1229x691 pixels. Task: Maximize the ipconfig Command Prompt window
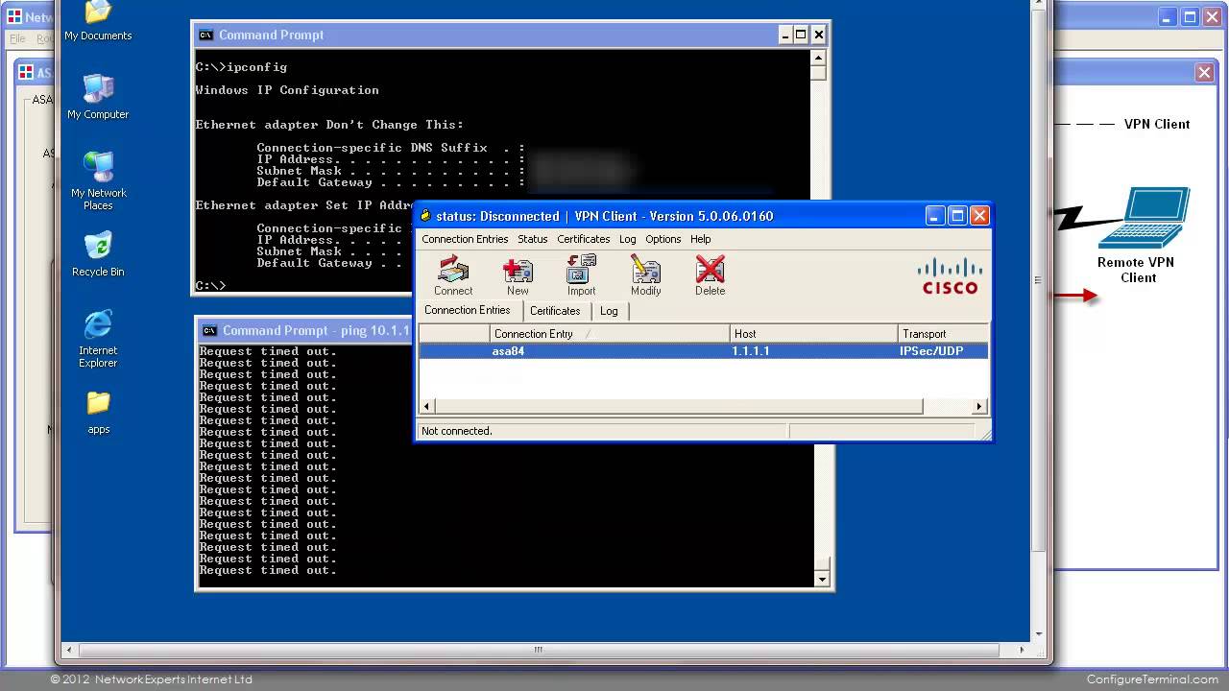[801, 35]
